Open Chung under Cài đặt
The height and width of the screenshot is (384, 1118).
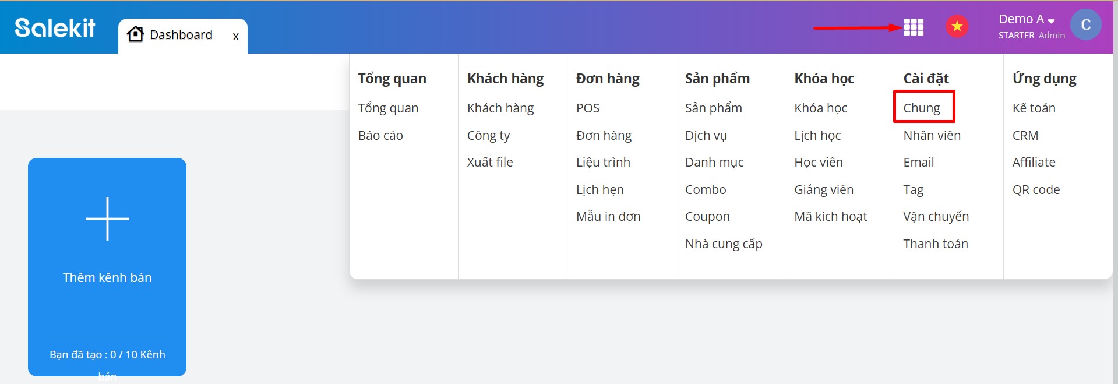coord(921,108)
